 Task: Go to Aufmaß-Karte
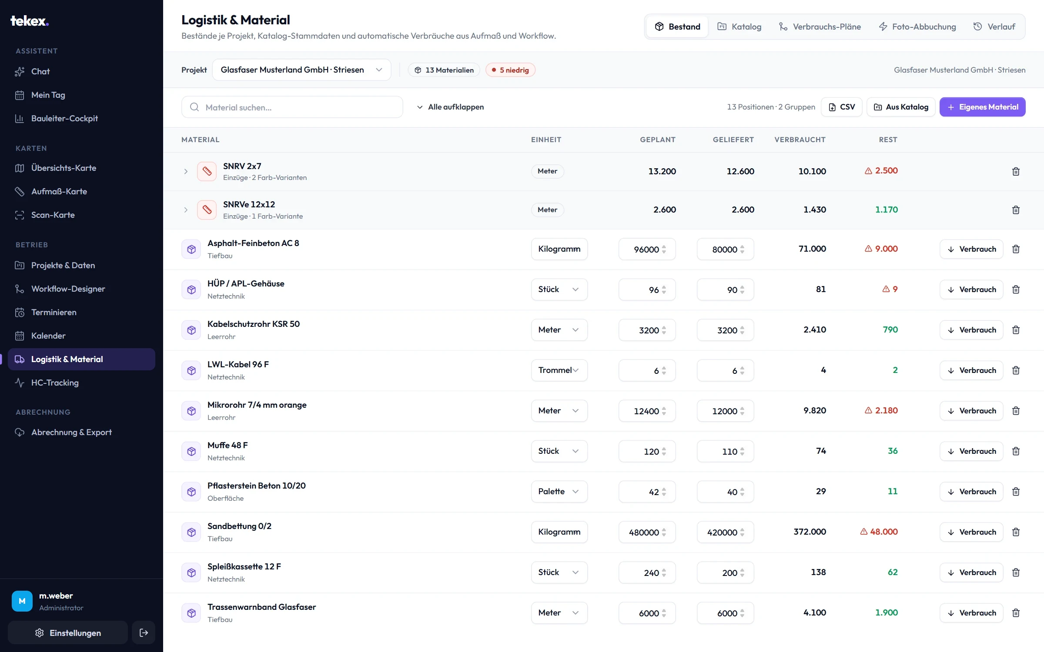pos(81,191)
